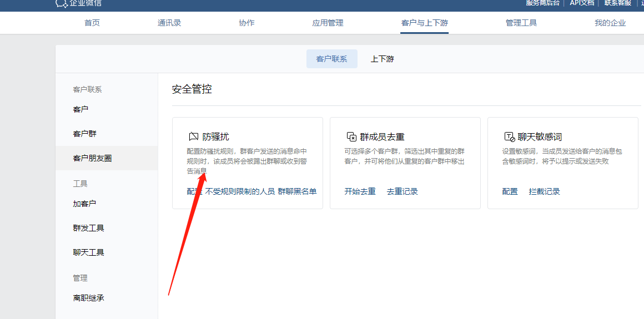Select the 客户联系 sub-tab
Screen dimensions: 644x319
pos(332,59)
